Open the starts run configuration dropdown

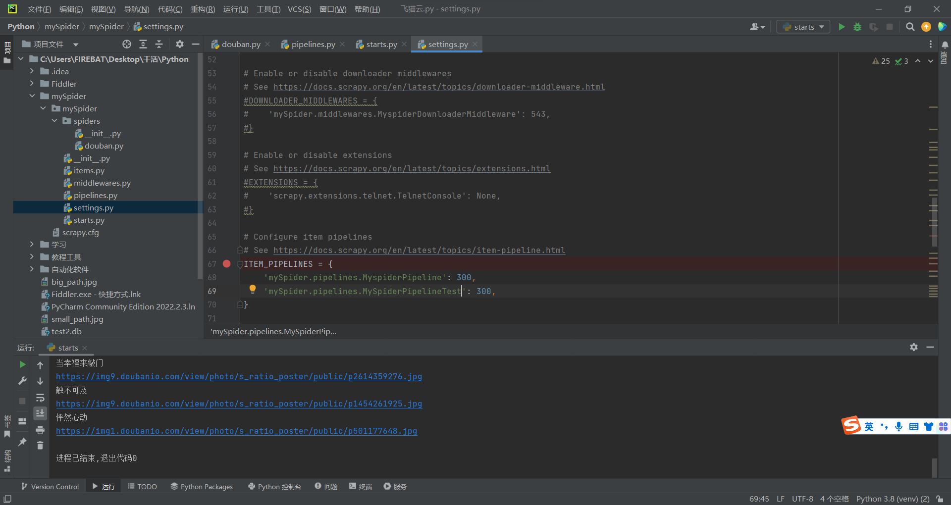click(803, 27)
